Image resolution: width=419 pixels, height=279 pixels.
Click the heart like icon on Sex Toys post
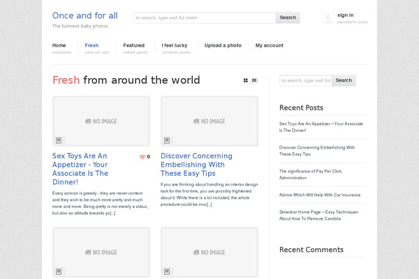[142, 157]
